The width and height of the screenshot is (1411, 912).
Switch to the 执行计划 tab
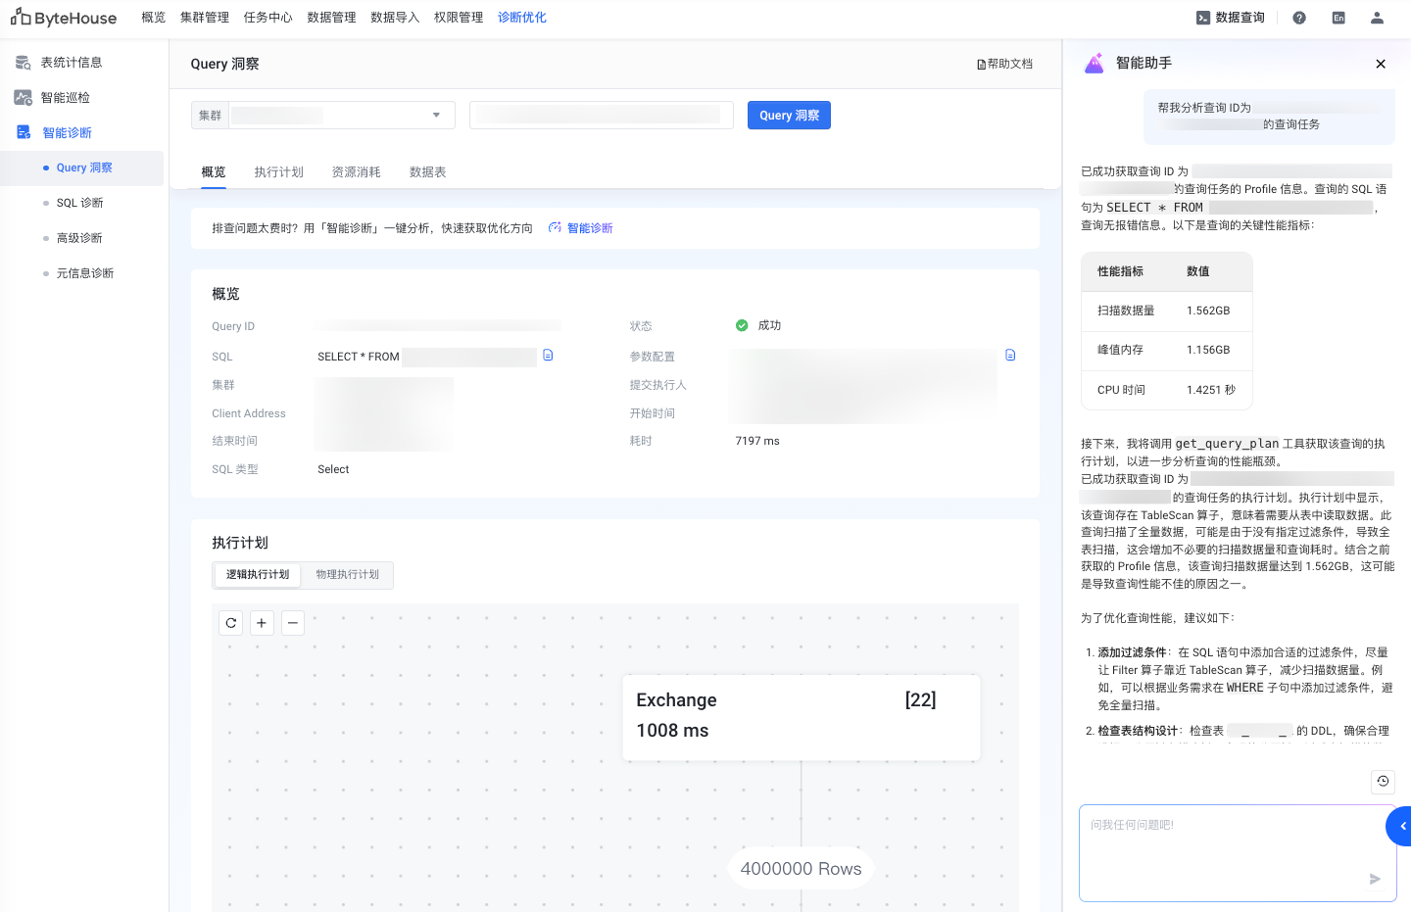click(x=279, y=172)
